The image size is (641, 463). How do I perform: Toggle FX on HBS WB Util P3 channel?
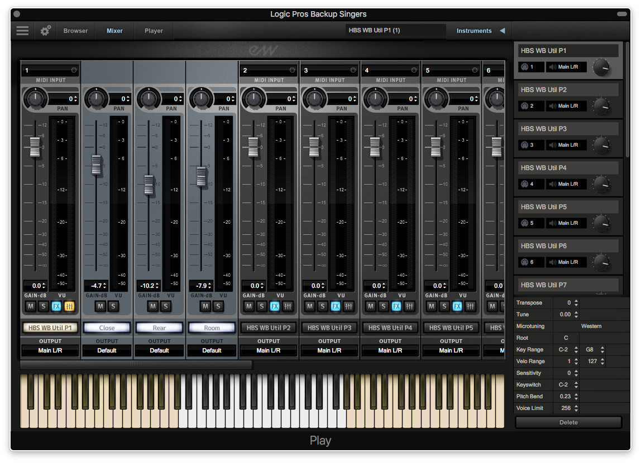click(x=336, y=306)
